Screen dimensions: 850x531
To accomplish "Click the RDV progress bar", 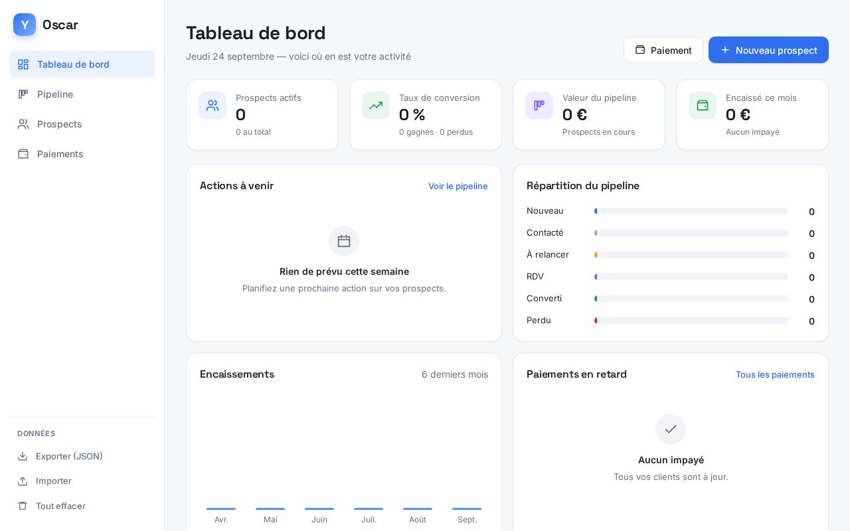I will (691, 277).
